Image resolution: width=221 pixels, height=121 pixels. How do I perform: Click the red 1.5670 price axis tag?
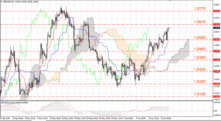coord(216,25)
